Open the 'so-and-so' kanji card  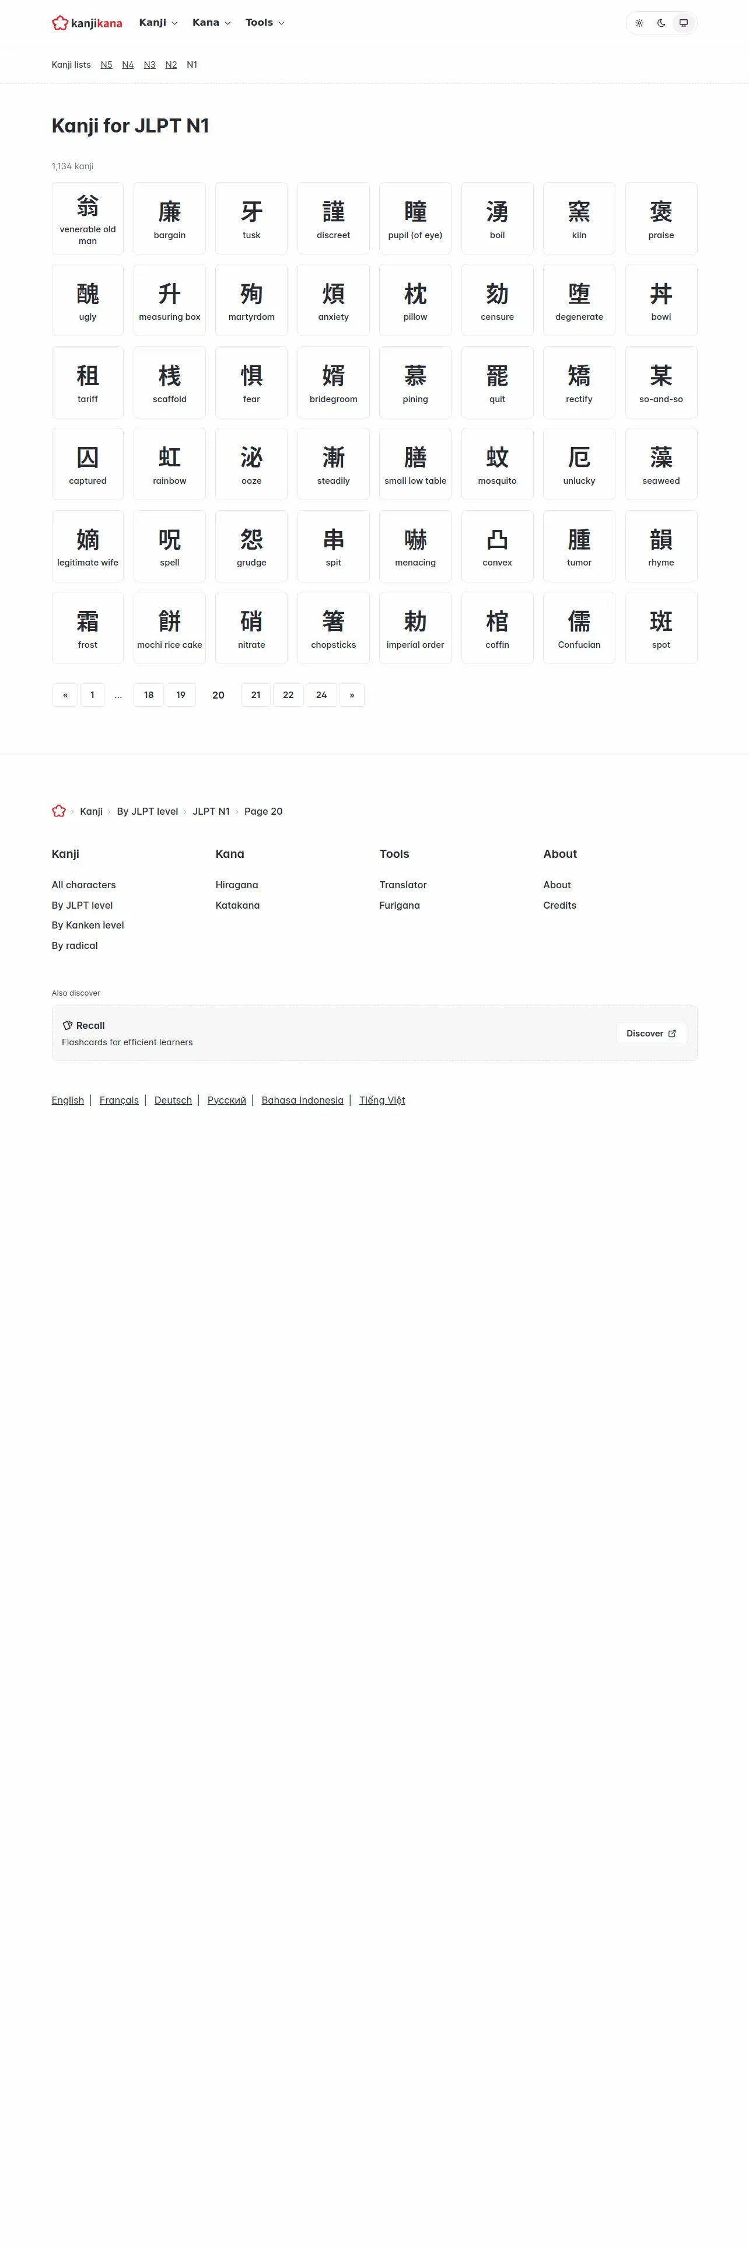pyautogui.click(x=661, y=382)
